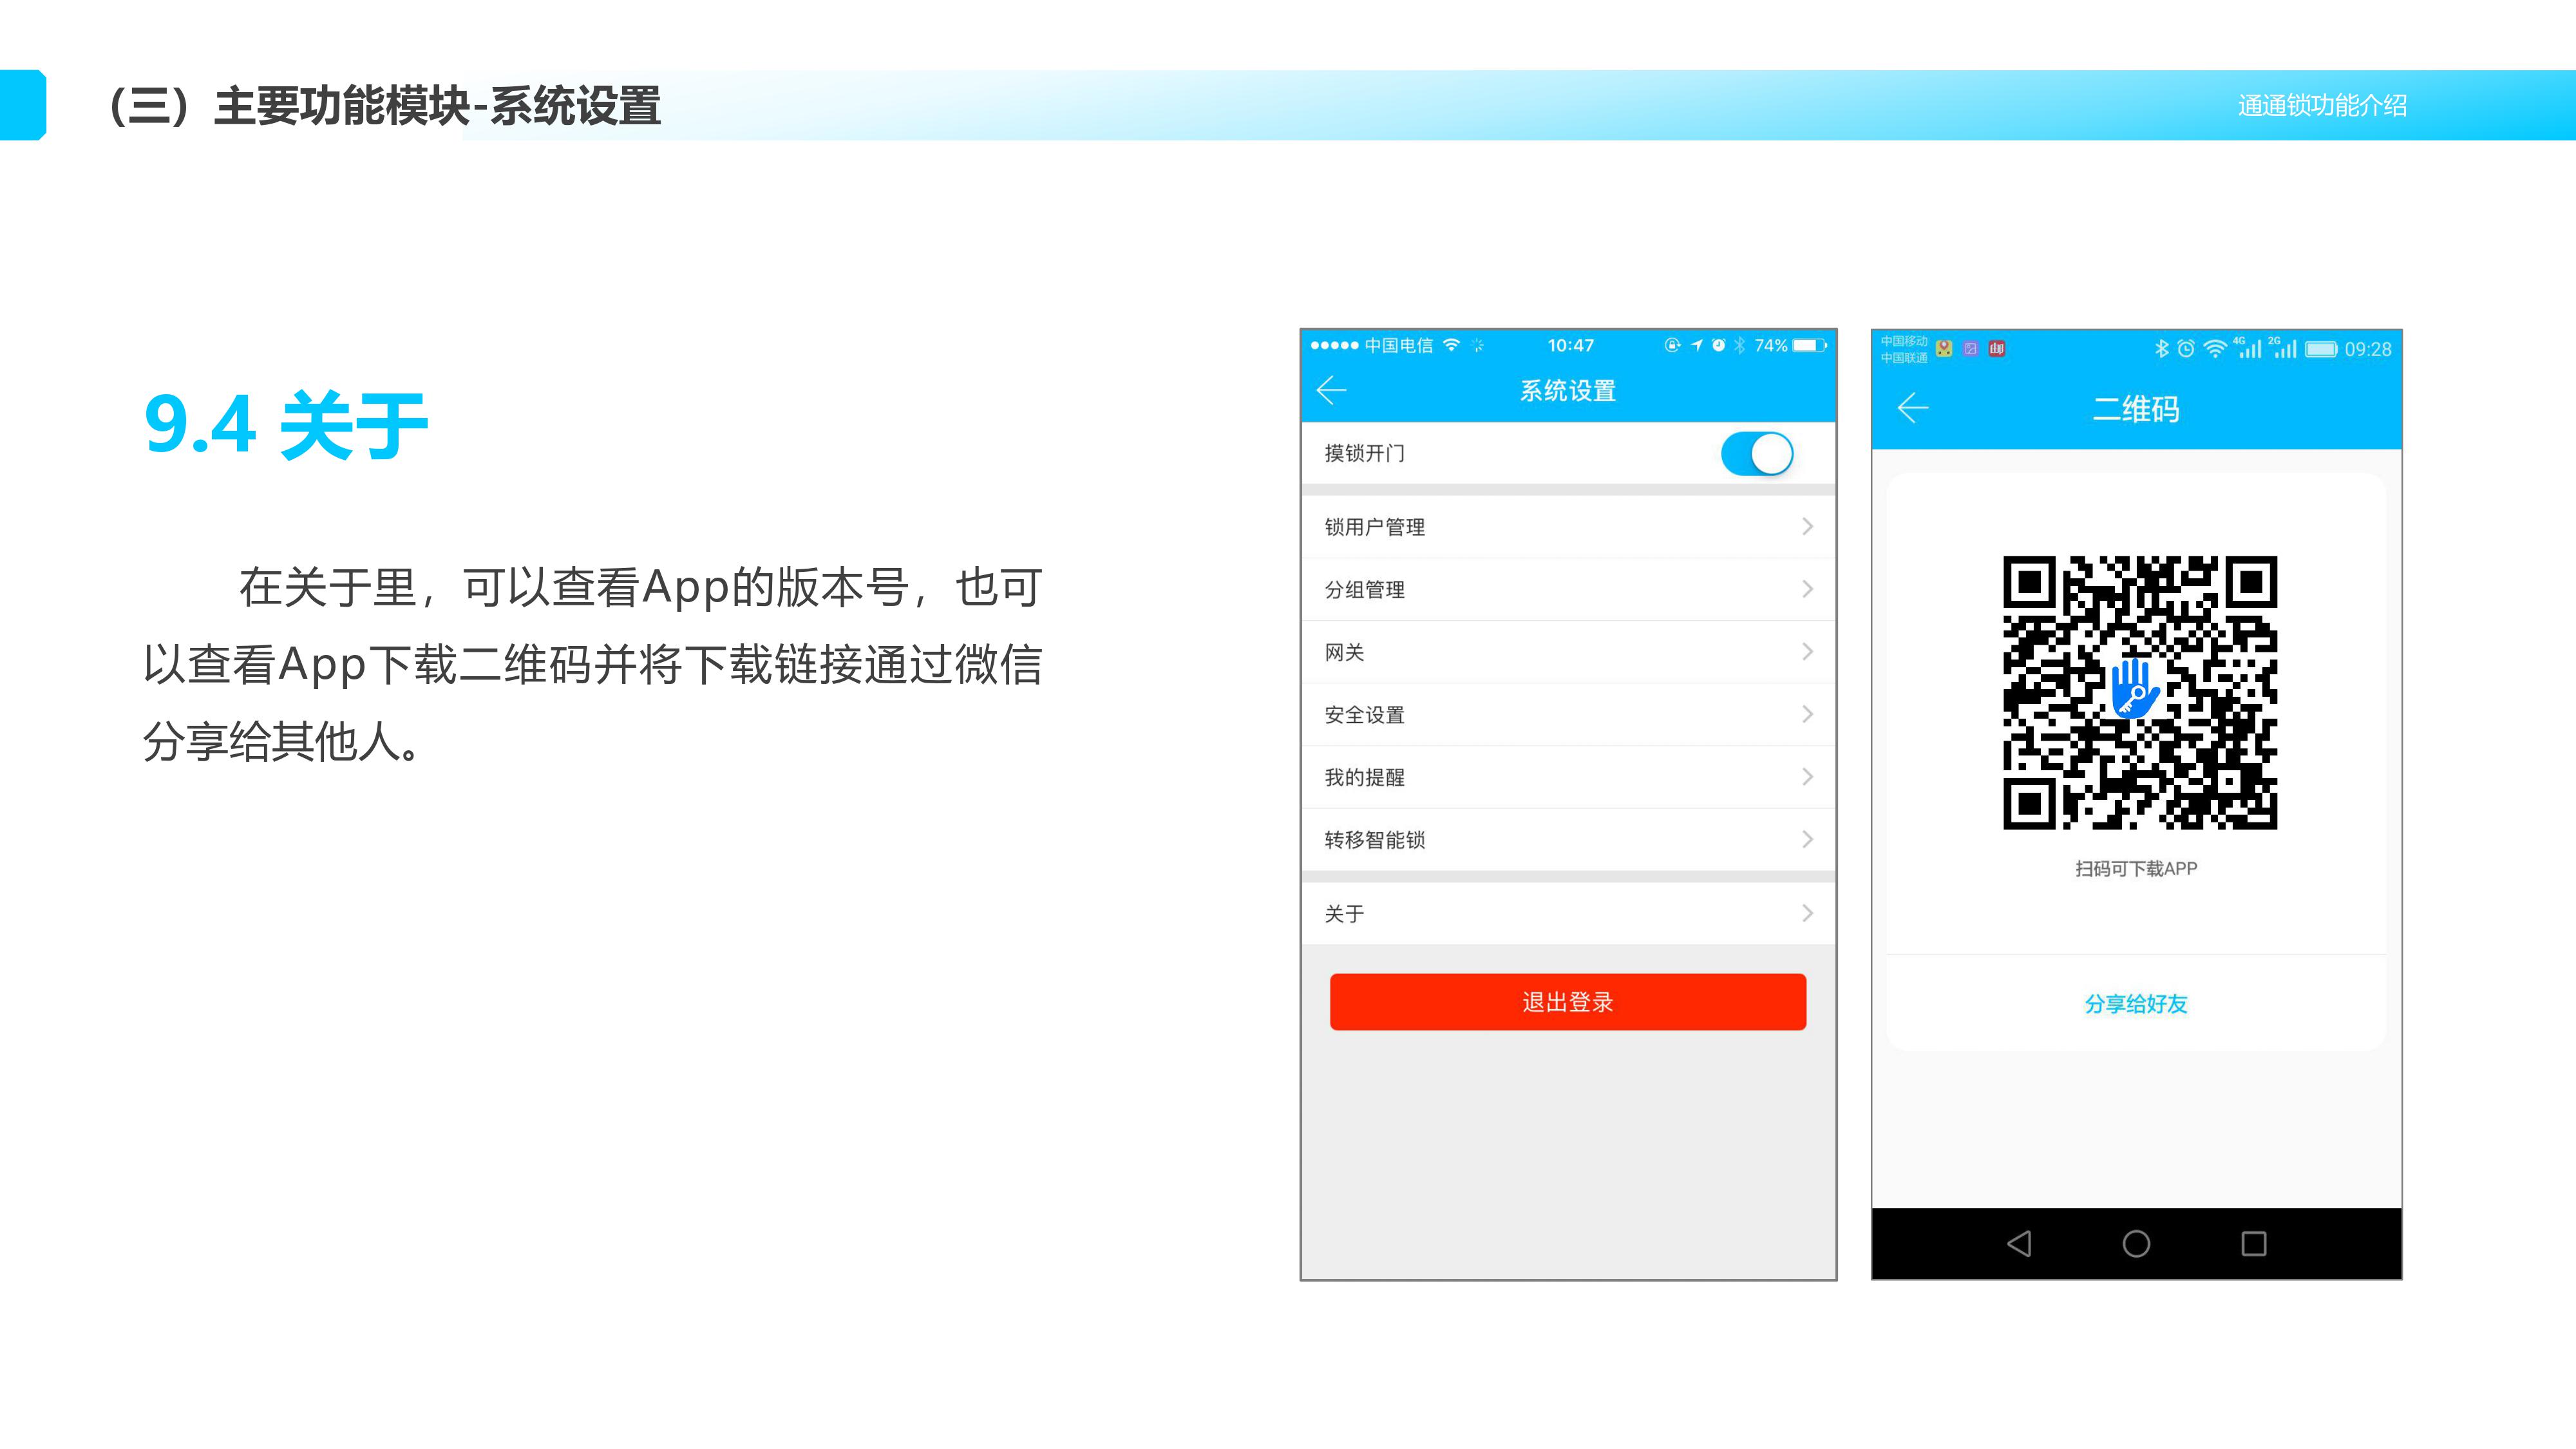
Task: Tap battery icon in iOS status bar
Action: pyautogui.click(x=1808, y=345)
